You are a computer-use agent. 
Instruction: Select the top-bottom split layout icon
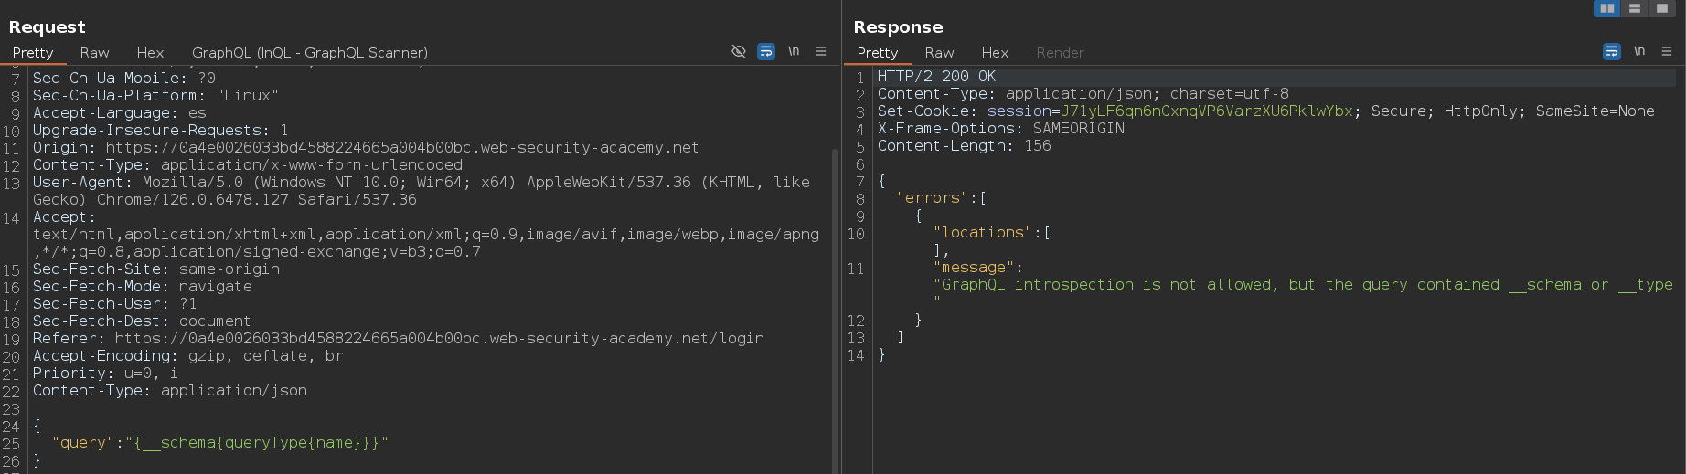(x=1635, y=8)
